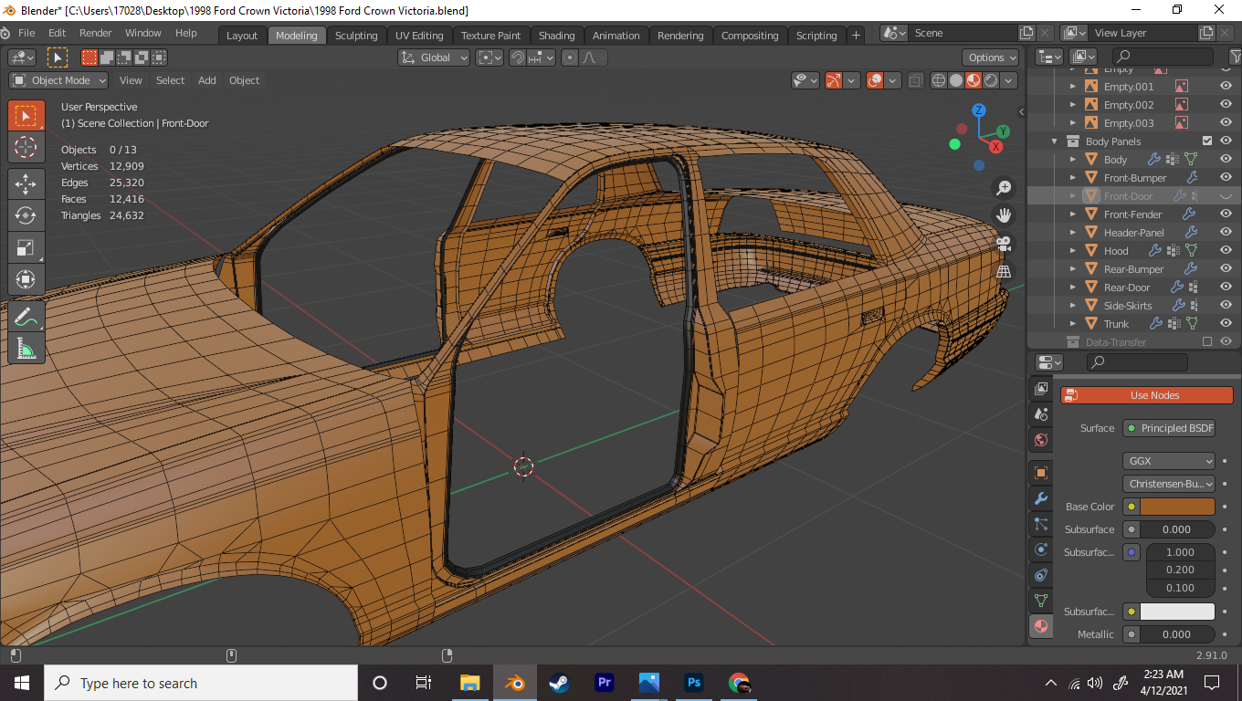The width and height of the screenshot is (1242, 701).
Task: Choose the Rotate tool
Action: point(26,215)
